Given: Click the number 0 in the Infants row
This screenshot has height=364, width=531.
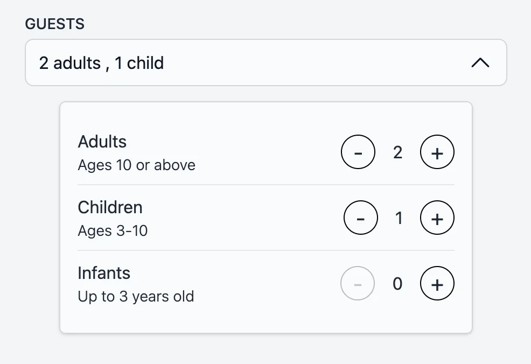Looking at the screenshot, I should pyautogui.click(x=398, y=283).
